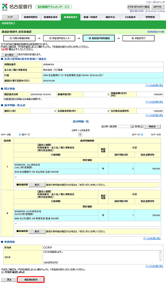Select the 債権譲渡請求 tab

(x=71, y=17)
